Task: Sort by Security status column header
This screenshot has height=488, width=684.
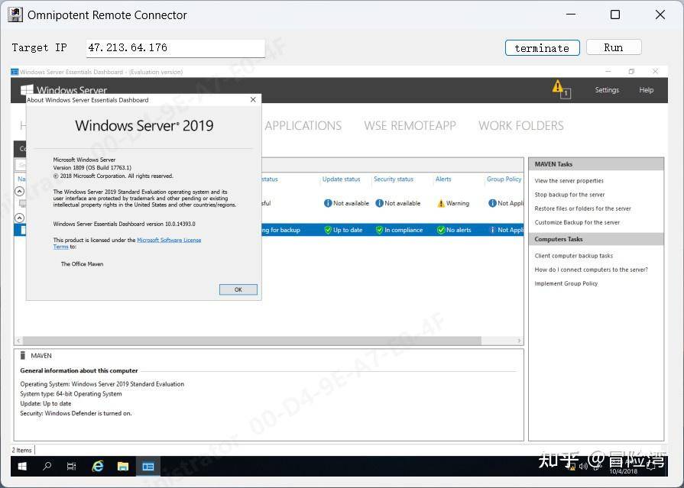Action: tap(394, 179)
